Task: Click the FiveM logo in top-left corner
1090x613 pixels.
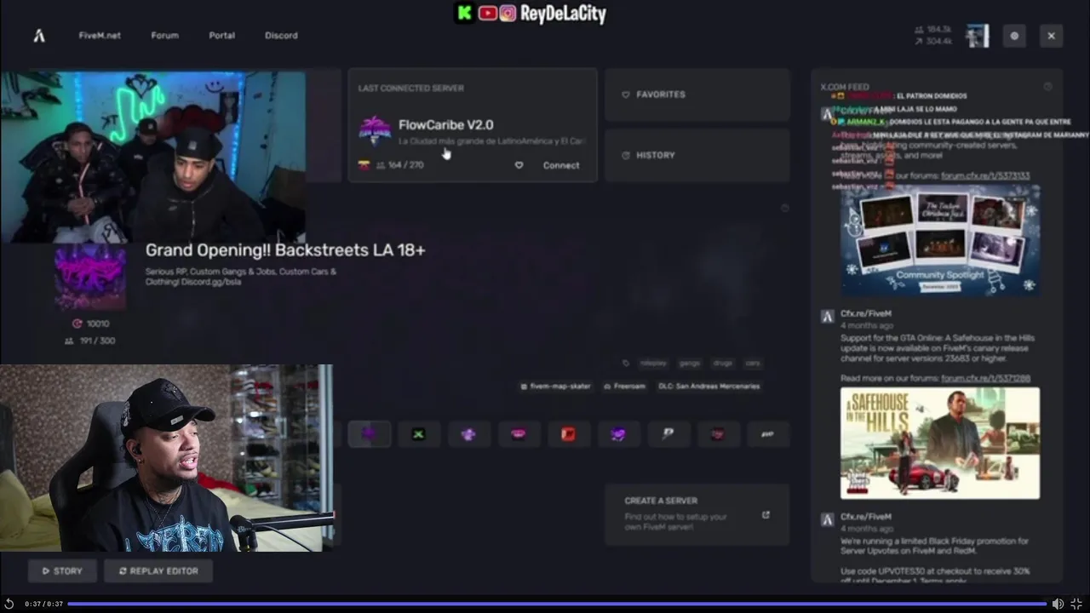Action: (39, 36)
